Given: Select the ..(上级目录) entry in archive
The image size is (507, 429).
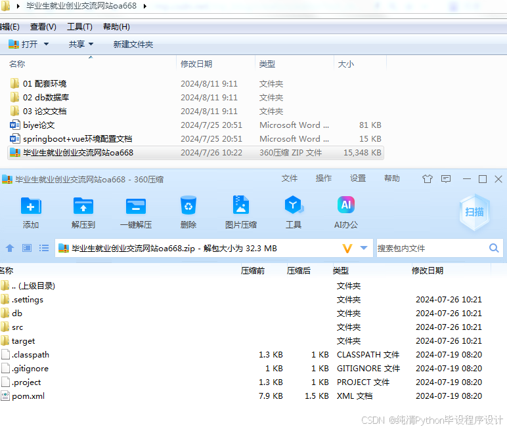Looking at the screenshot, I should click(33, 285).
